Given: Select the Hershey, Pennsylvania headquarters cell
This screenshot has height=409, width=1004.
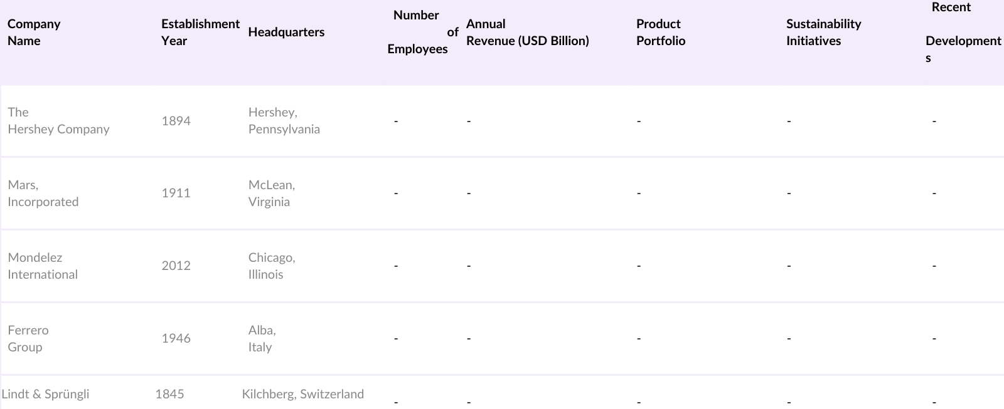Looking at the screenshot, I should [284, 121].
